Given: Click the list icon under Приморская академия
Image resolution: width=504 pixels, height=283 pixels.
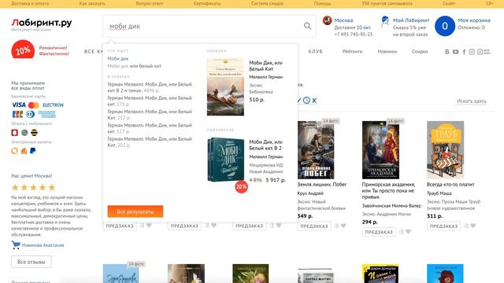Looking at the screenshot, I should [401, 232].
